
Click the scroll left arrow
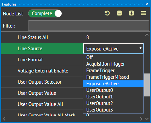[4, 119]
